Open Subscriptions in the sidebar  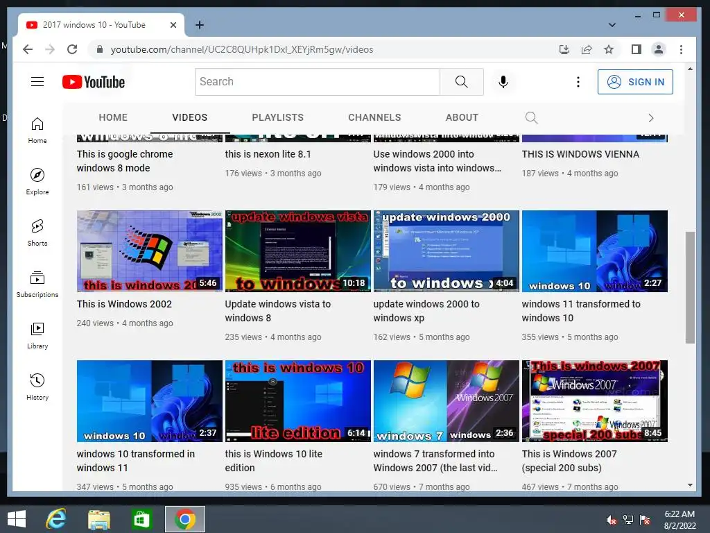(x=37, y=284)
